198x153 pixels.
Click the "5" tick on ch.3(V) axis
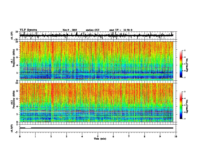[17, 124]
